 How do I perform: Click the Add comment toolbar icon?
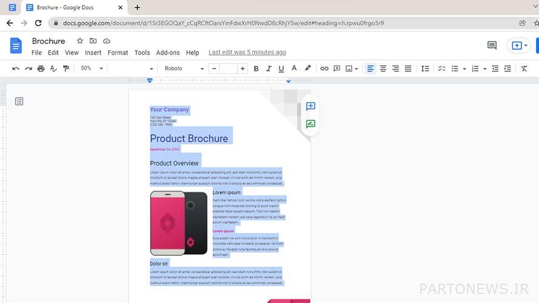[x=337, y=68]
